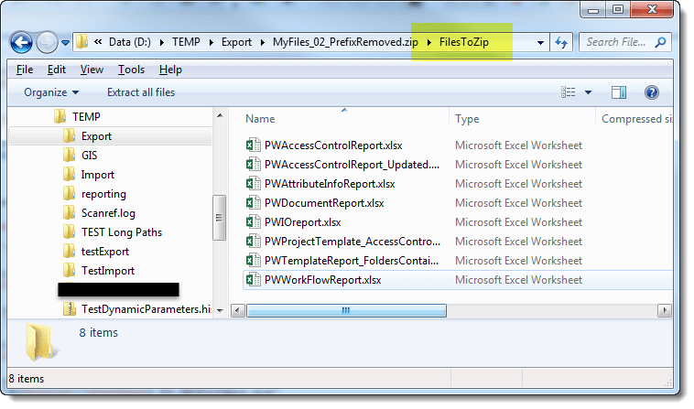Viewport: 694px width, 409px height.
Task: Click the Forward navigation arrow button
Action: coord(47,43)
